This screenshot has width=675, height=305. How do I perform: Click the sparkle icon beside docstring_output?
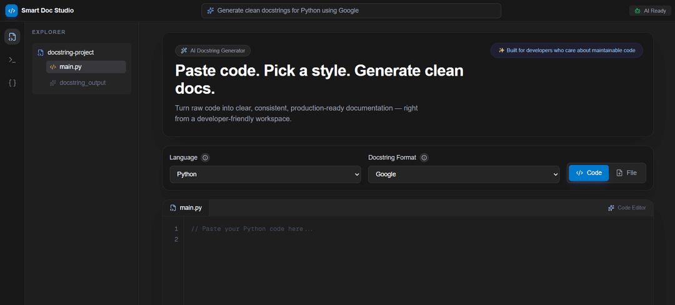click(53, 82)
